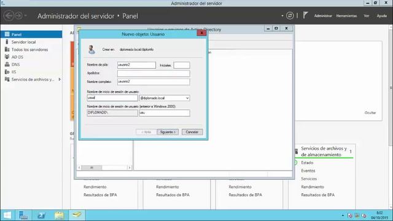The height and width of the screenshot is (221, 393).
Task: Click the network tray icon
Action: 357,215
